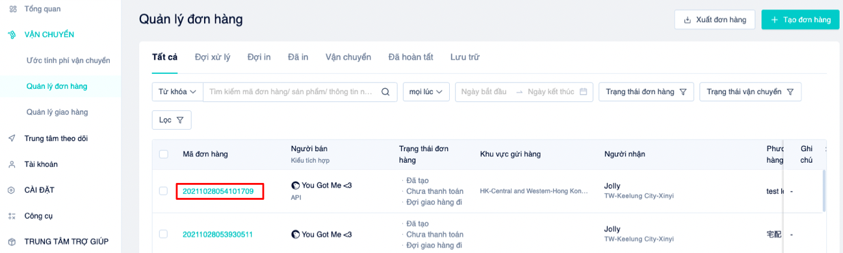Click the VẬN CHUYỂN shipping icon
This screenshot has height=253, width=843.
coord(12,34)
